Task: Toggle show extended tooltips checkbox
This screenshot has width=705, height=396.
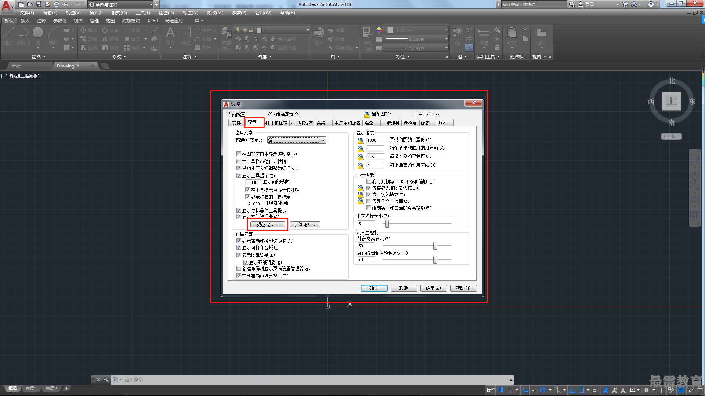Action: [x=248, y=197]
